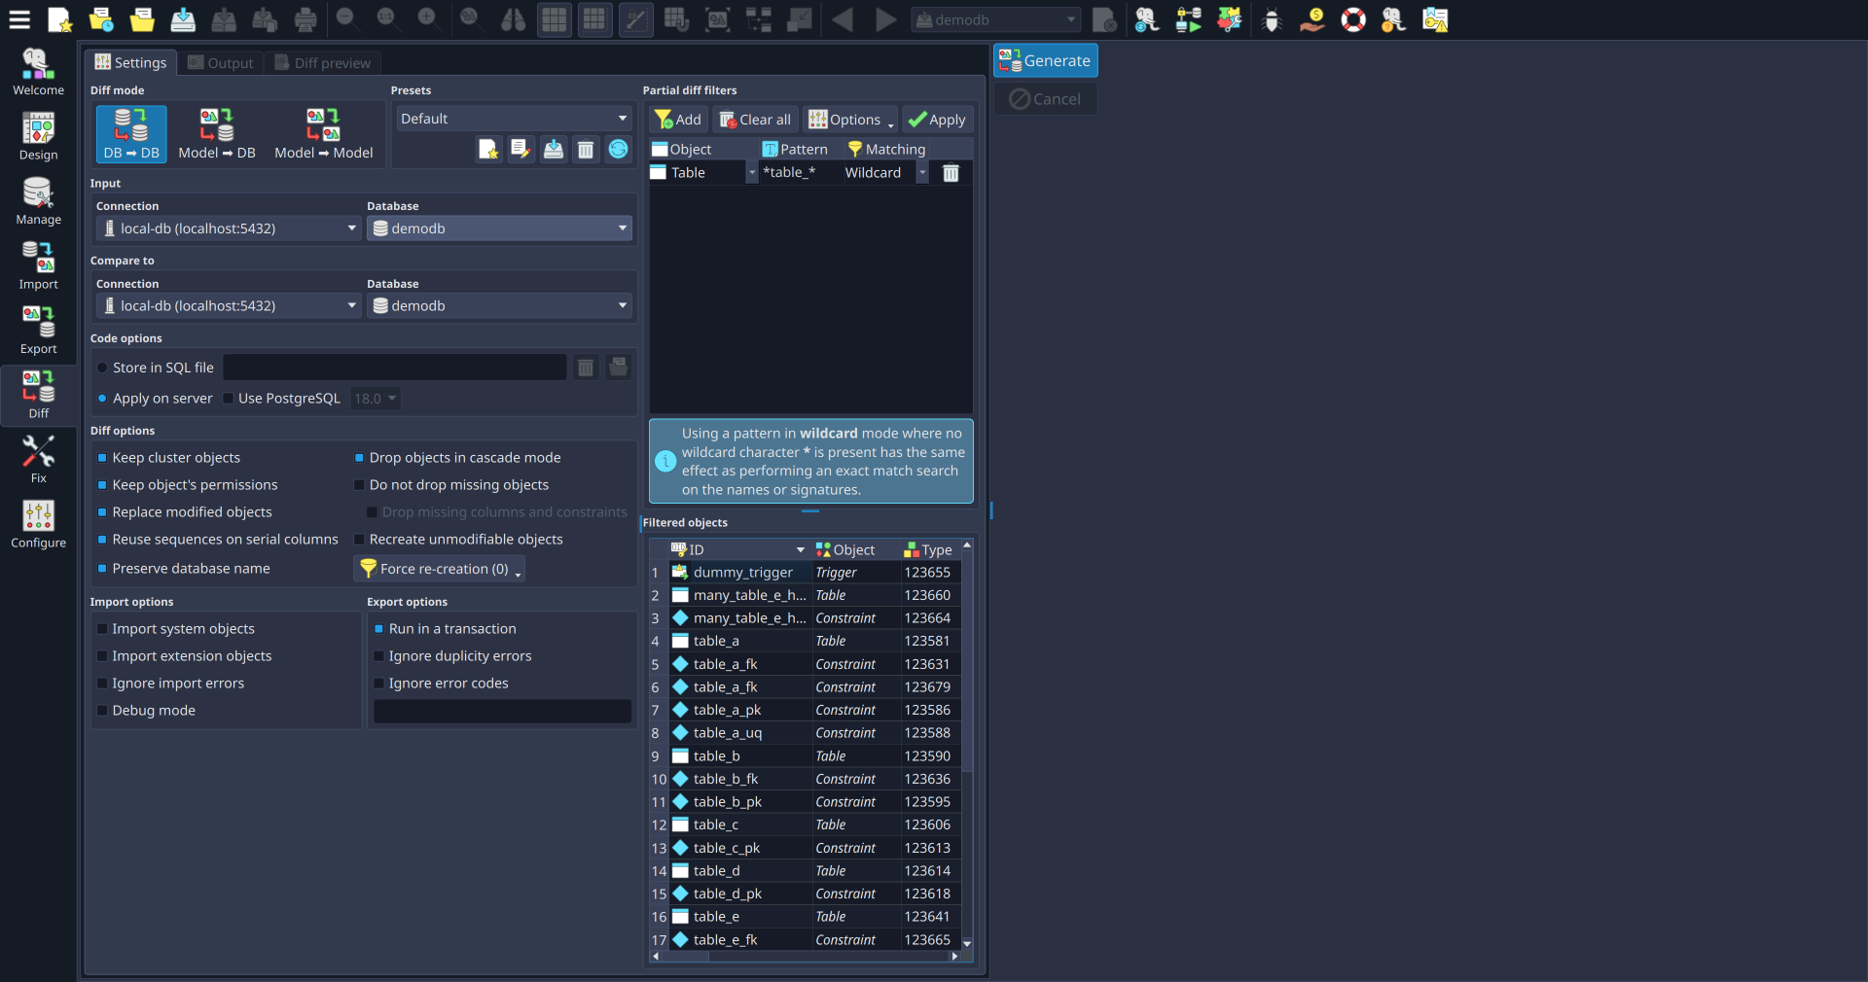The image size is (1868, 982).
Task: Click the delete preset trash icon
Action: (x=585, y=149)
